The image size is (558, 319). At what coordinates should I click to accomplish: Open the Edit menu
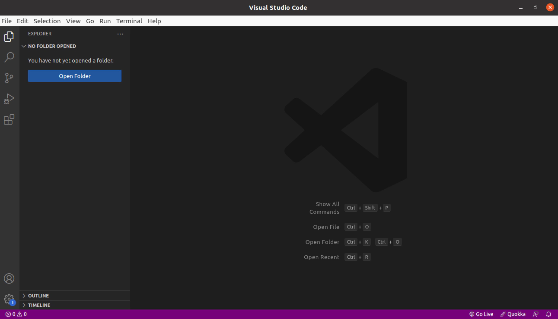coord(22,21)
